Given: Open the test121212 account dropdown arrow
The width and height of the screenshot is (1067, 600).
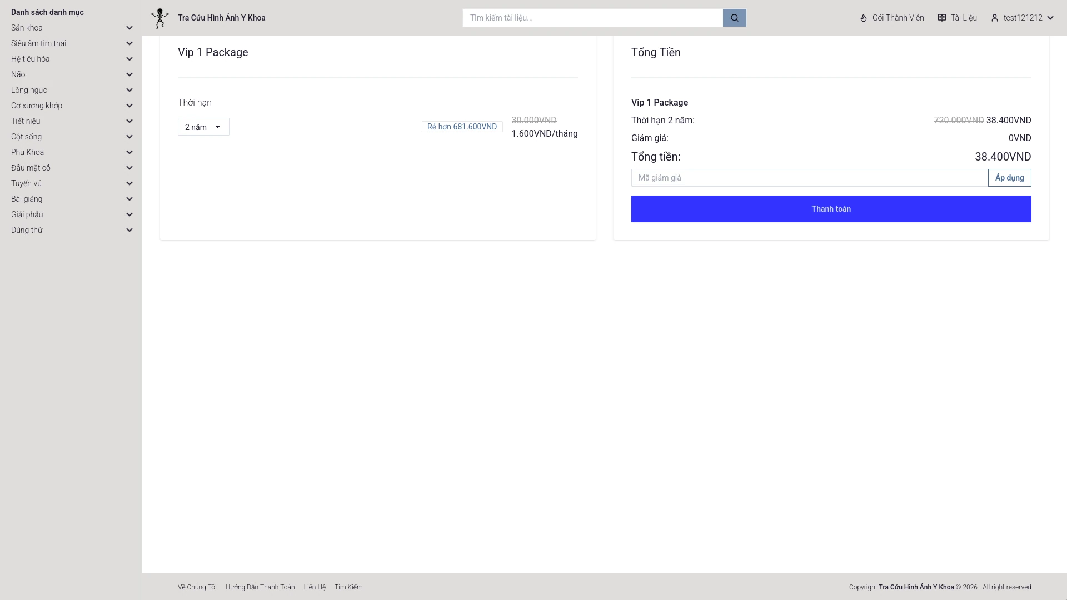Looking at the screenshot, I should (x=1050, y=18).
